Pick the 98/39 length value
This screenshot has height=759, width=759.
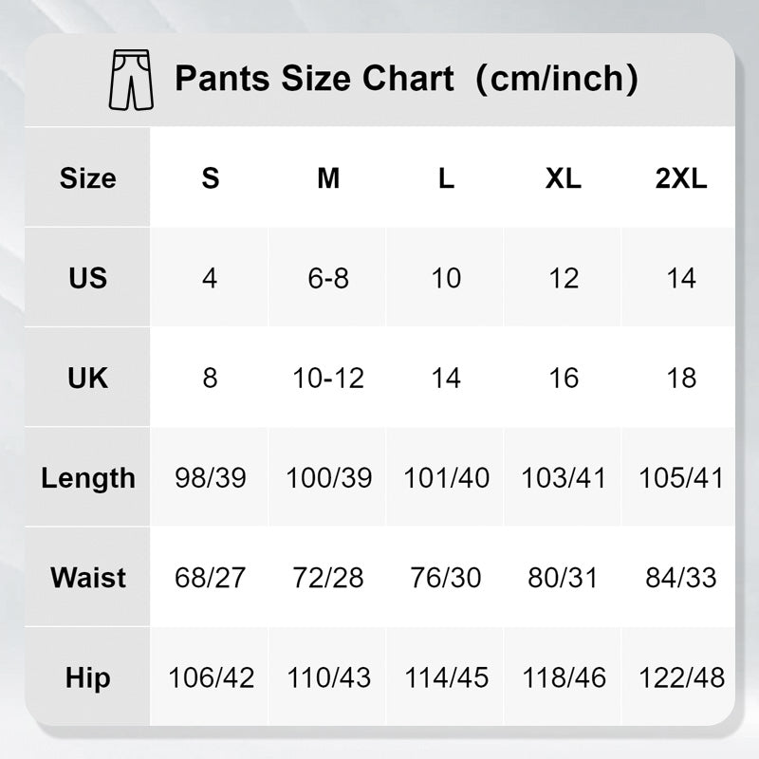(x=211, y=478)
